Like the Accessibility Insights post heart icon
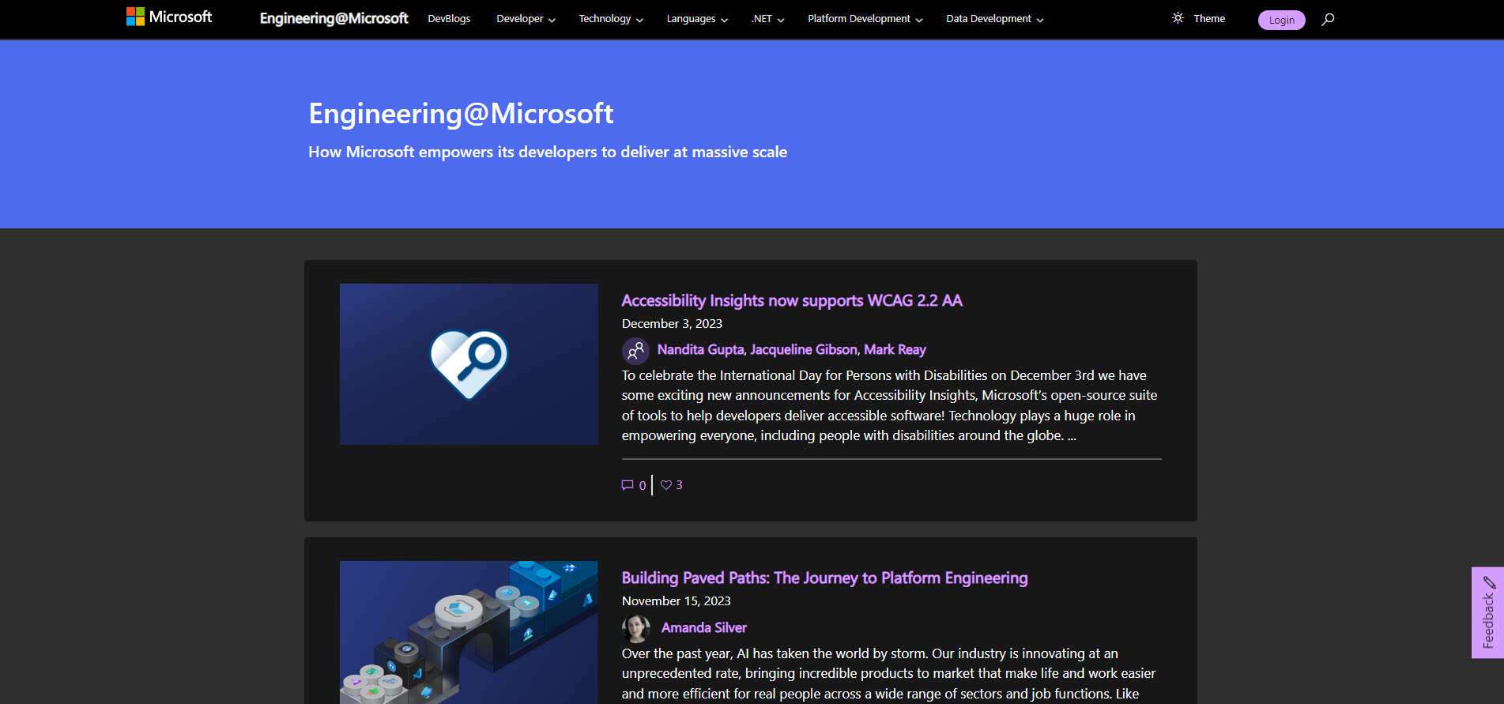 pos(666,485)
